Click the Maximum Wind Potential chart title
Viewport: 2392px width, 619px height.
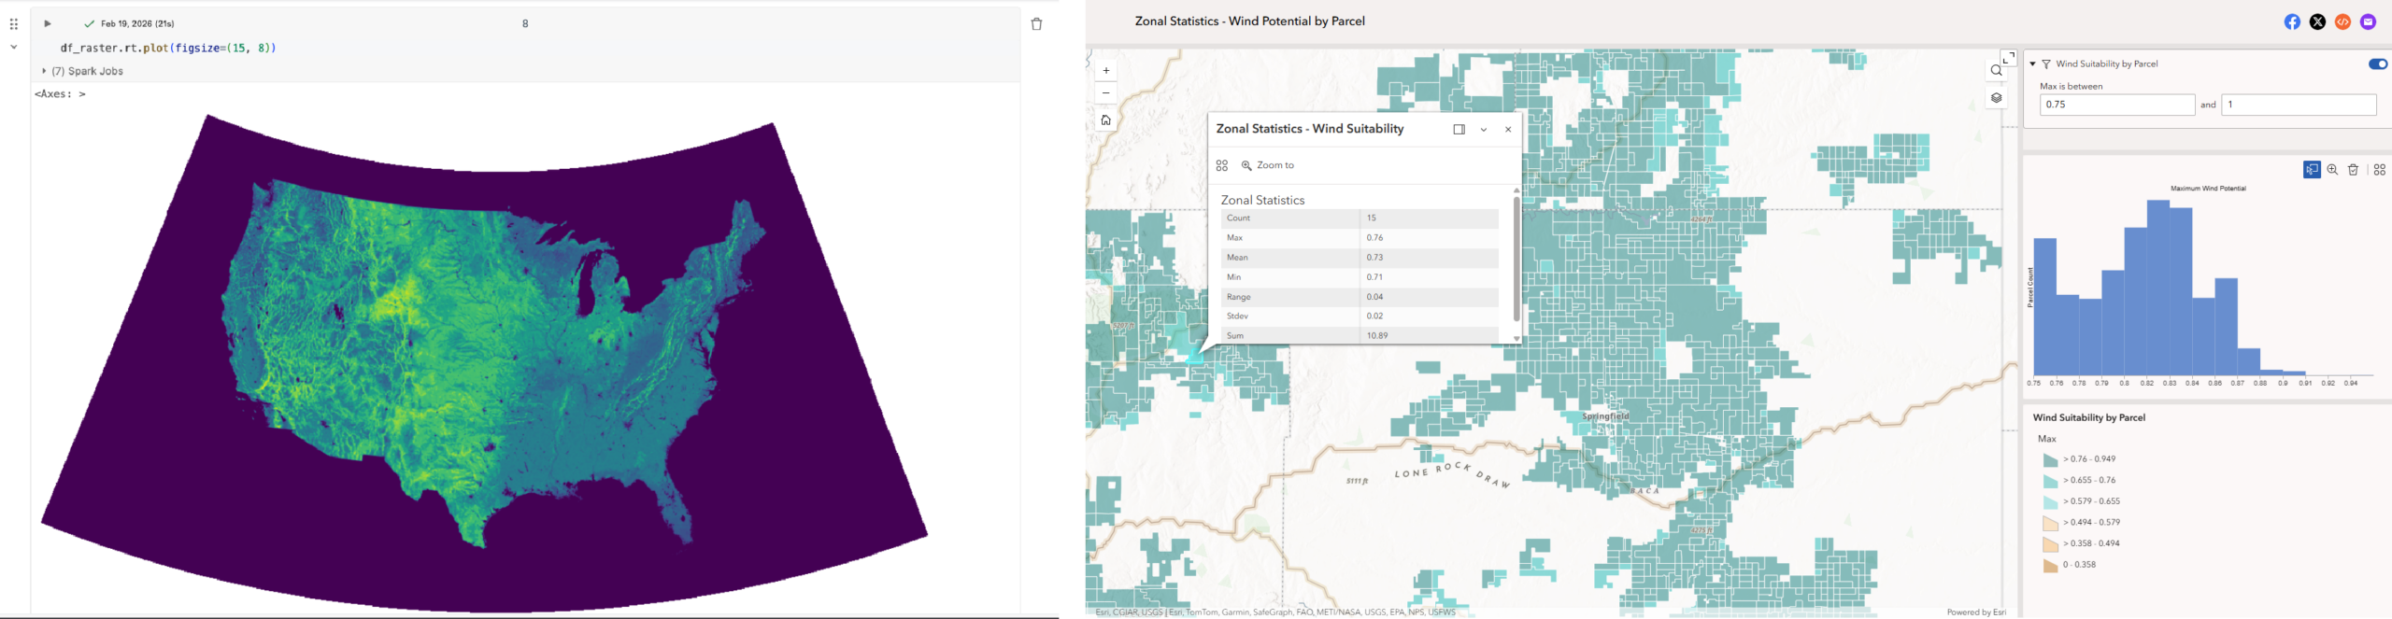[2208, 189]
